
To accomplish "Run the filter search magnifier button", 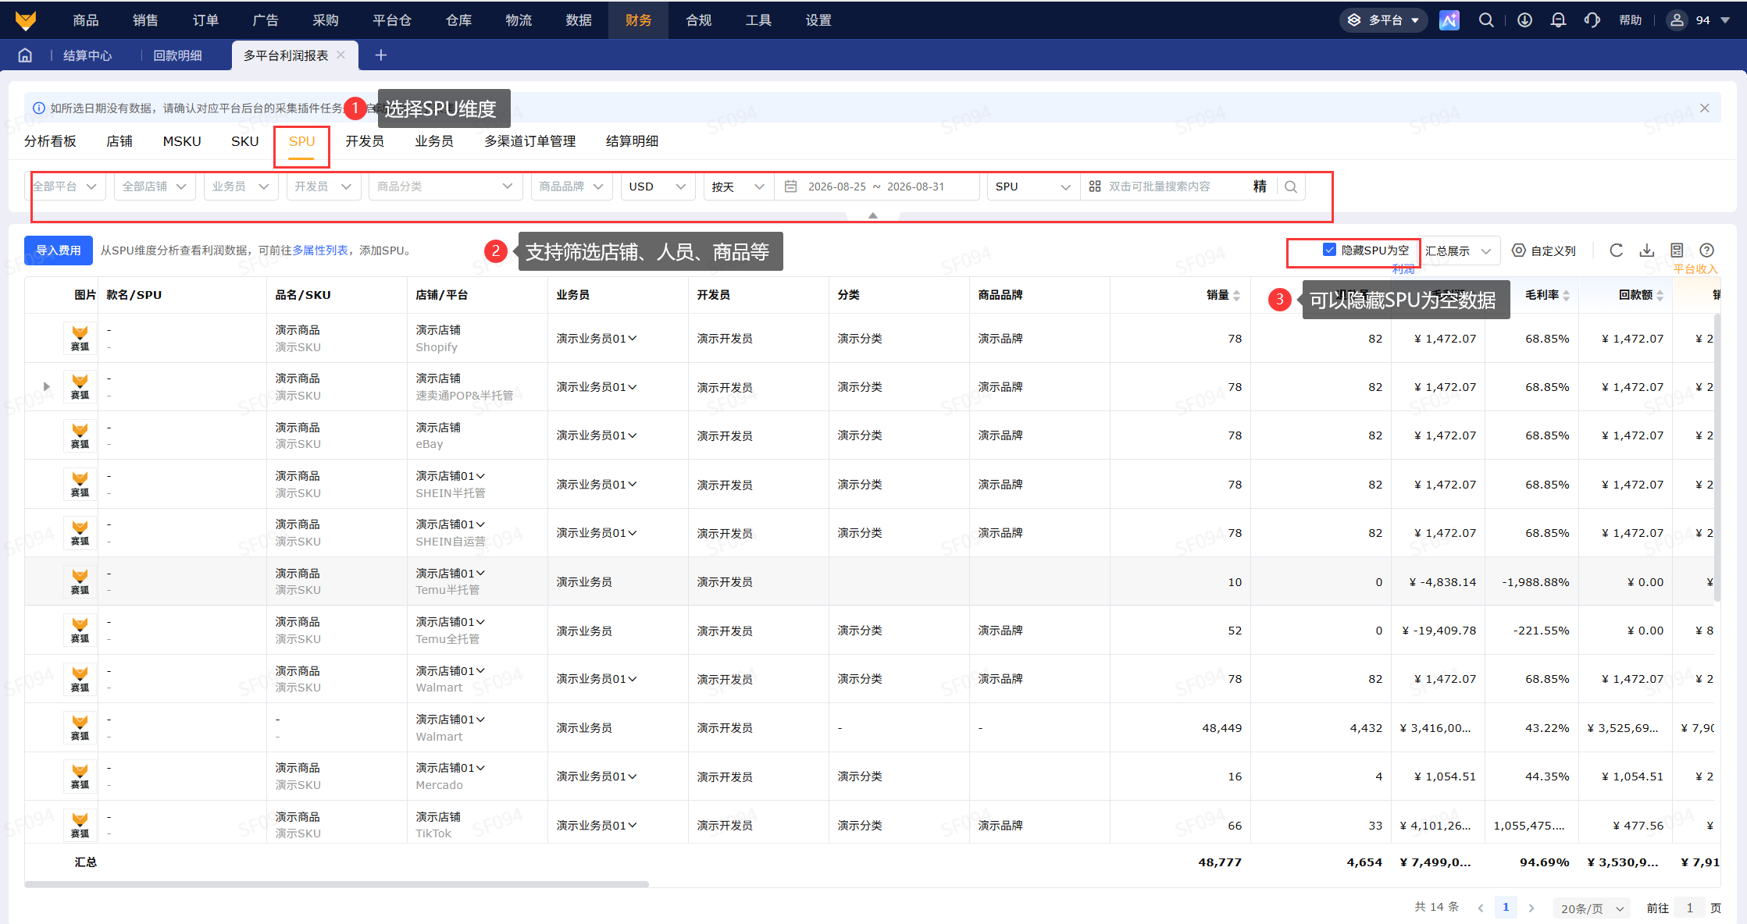I will pos(1291,187).
